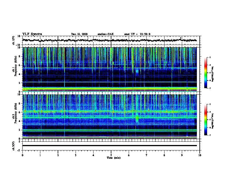The height and width of the screenshot is (174, 225).
Task: Click time axis tick label "5"
Action: (x=111, y=155)
